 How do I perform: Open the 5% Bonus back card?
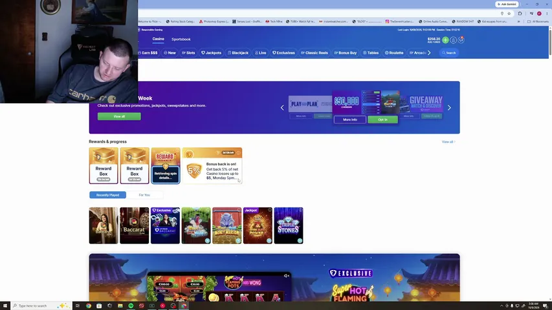click(212, 165)
